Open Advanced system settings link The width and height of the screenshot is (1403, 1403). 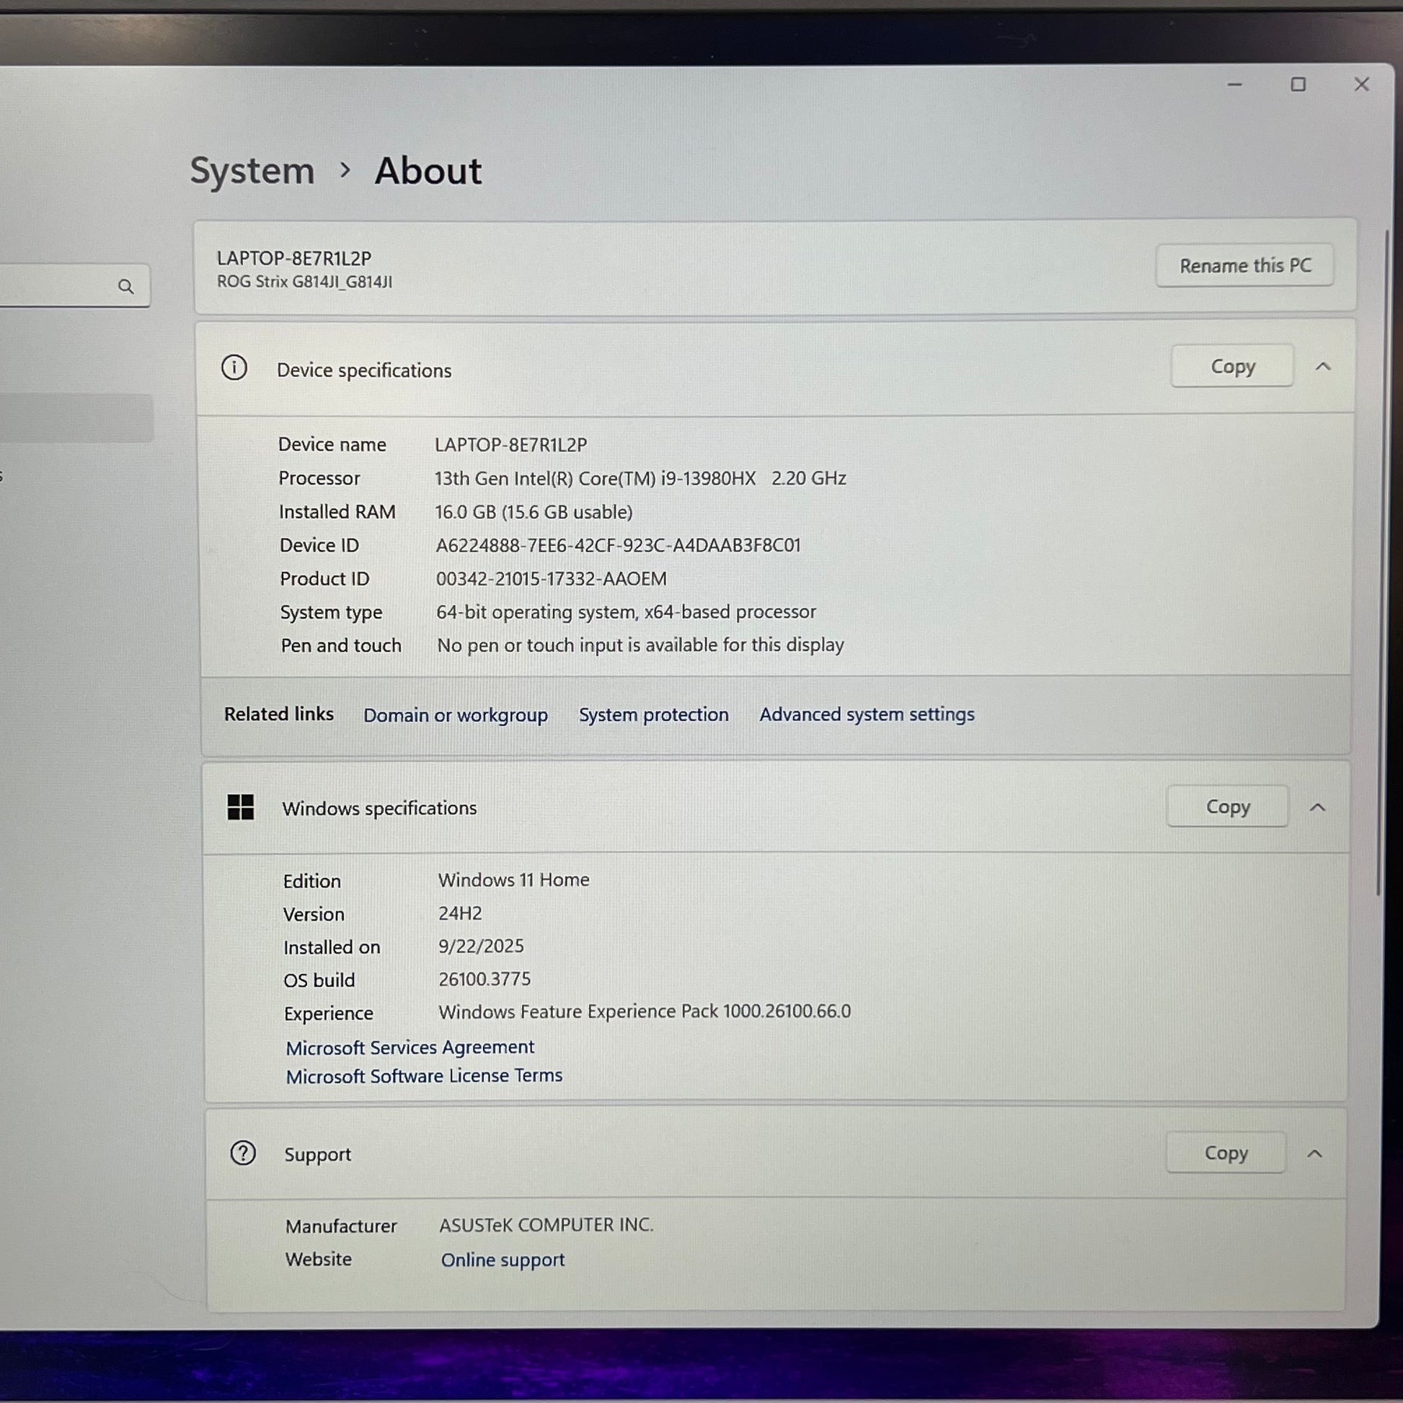coord(867,714)
